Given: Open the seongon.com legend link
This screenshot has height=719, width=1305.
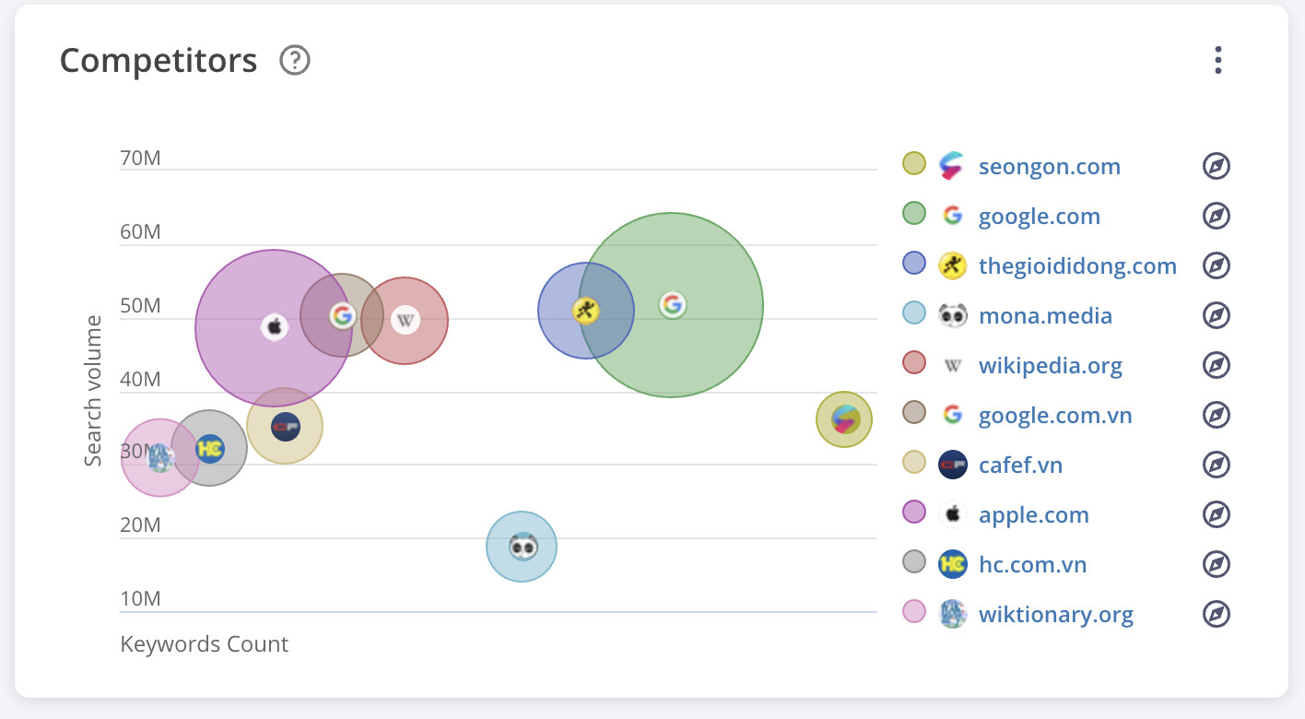Looking at the screenshot, I should coord(1049,167).
